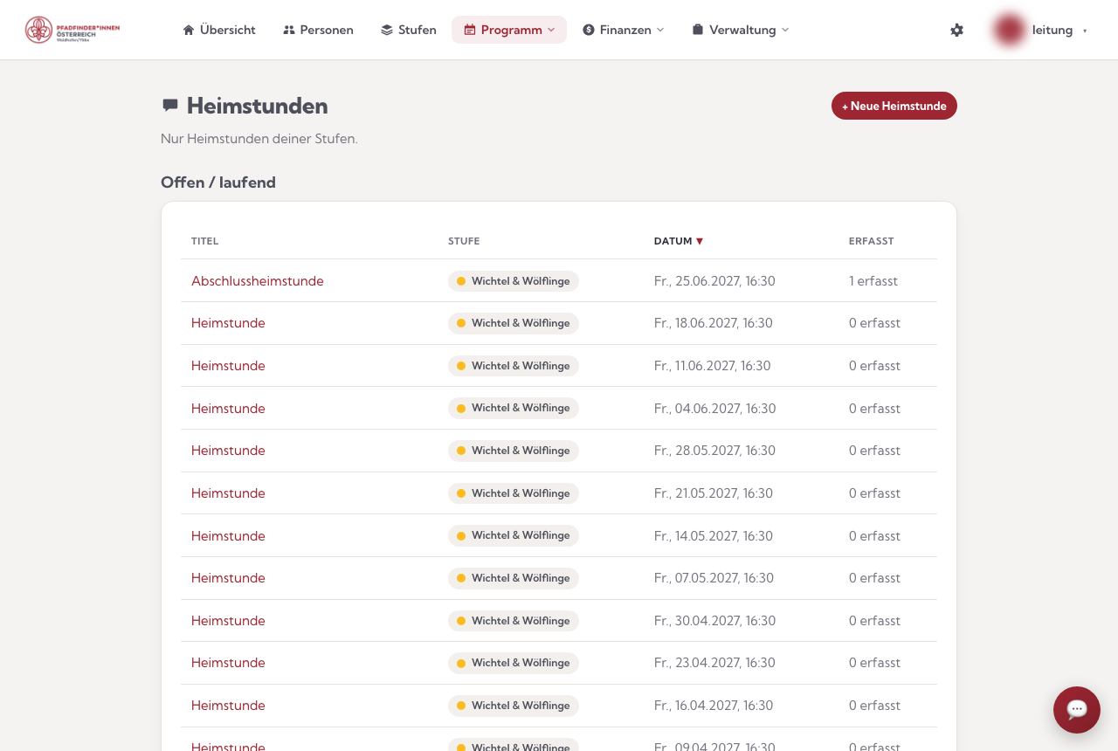Click the Wichtel & Wölflinge badge on 21.05.2027 row
This screenshot has height=751, width=1118.
pyautogui.click(x=514, y=493)
